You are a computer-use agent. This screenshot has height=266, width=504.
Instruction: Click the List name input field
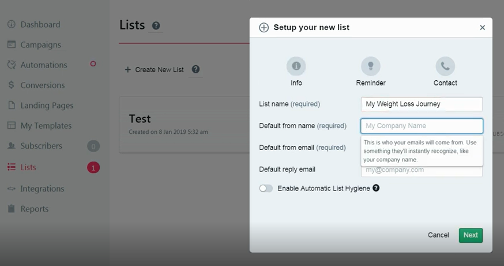click(422, 104)
